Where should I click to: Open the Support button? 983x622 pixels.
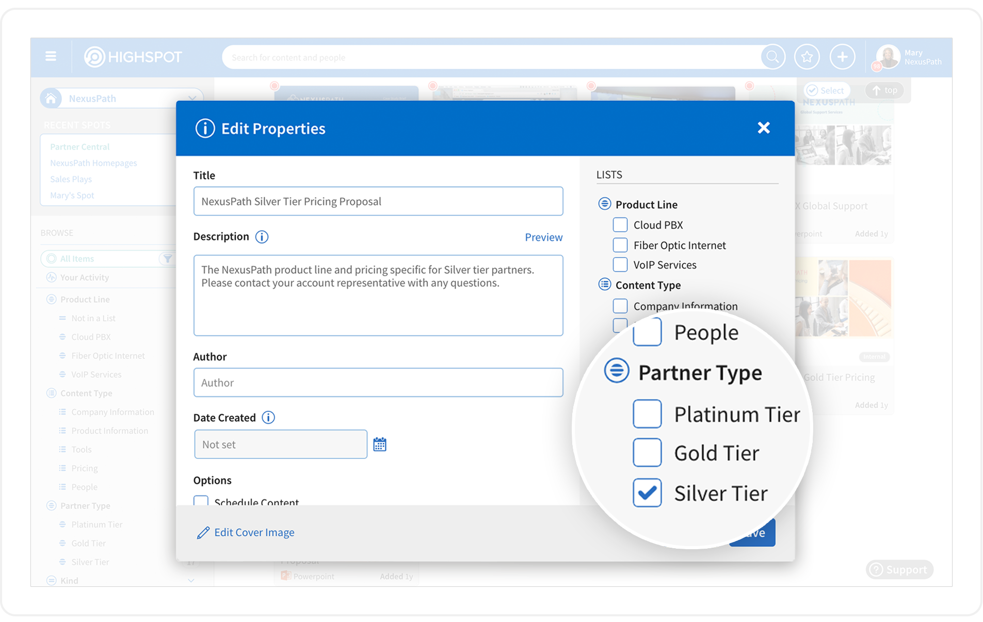tap(899, 570)
